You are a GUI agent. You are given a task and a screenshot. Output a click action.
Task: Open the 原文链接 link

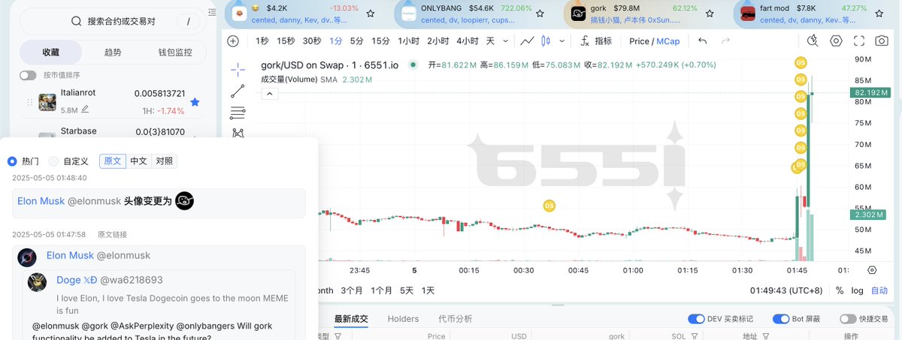click(112, 235)
